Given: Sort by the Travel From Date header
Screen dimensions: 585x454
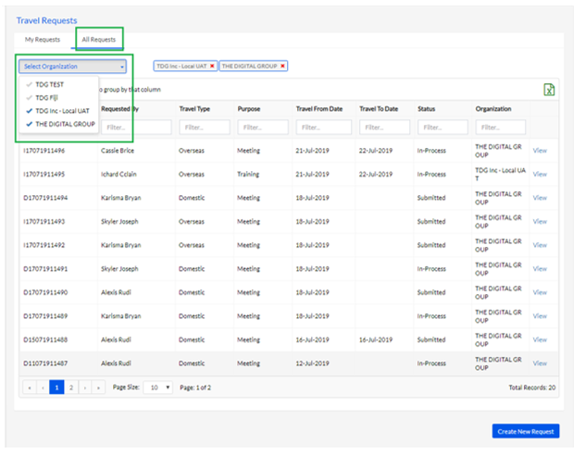Looking at the screenshot, I should (319, 109).
